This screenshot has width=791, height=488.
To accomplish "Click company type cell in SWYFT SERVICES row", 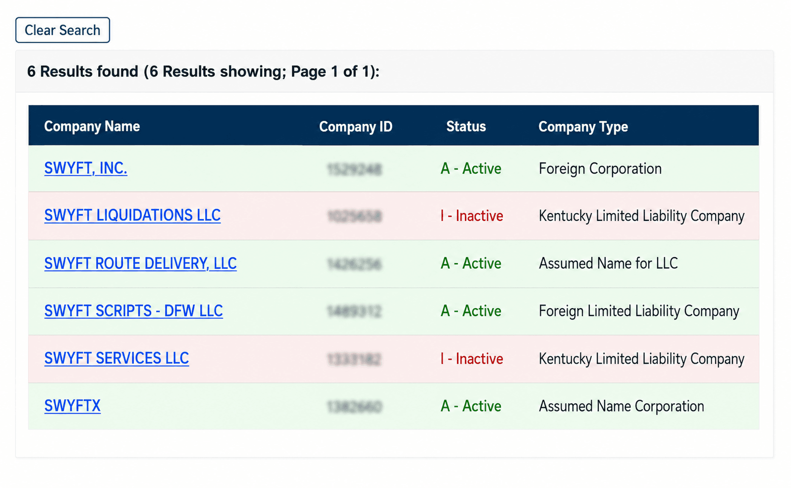I will tap(642, 359).
